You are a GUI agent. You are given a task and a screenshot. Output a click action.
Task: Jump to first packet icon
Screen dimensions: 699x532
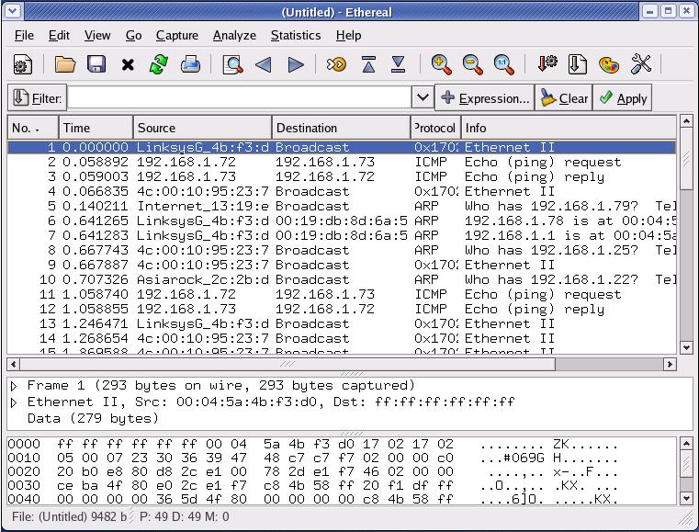(368, 64)
